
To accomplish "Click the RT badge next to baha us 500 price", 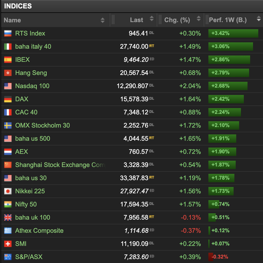I will tap(152, 138).
